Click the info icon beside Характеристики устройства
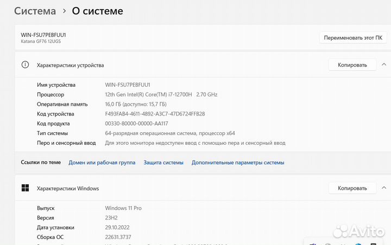 coord(25,65)
